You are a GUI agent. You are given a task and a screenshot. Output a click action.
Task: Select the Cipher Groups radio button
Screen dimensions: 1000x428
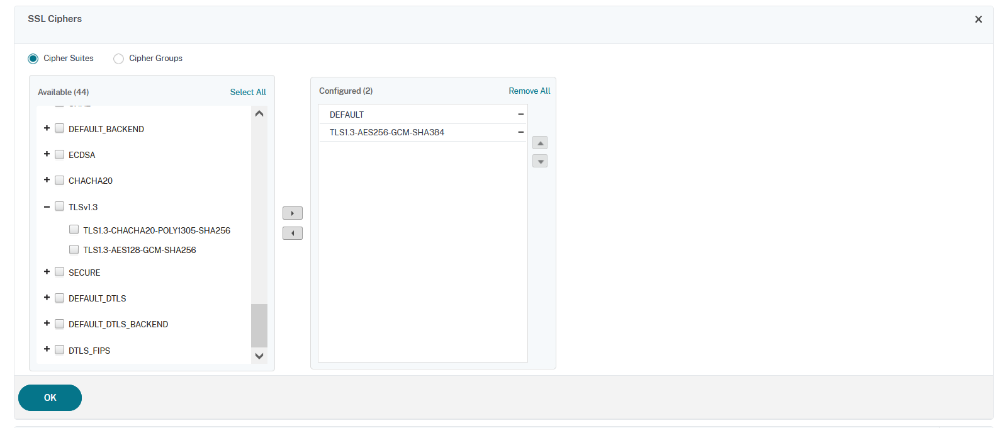click(x=118, y=59)
